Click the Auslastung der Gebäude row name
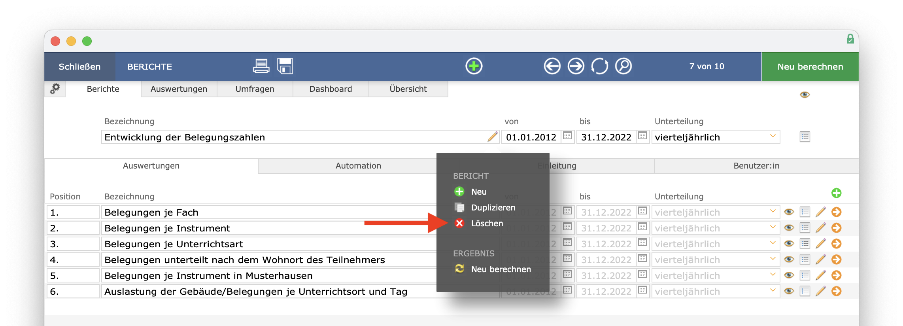Image resolution: width=903 pixels, height=326 pixels. [269, 292]
